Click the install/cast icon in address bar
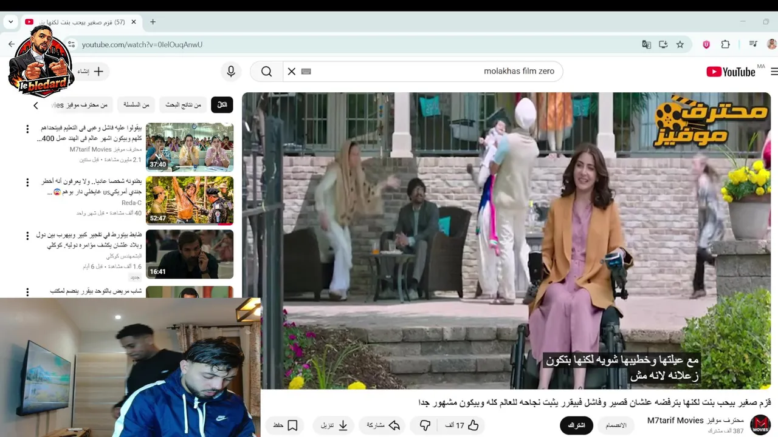Viewport: 778px width, 437px height. coord(663,44)
